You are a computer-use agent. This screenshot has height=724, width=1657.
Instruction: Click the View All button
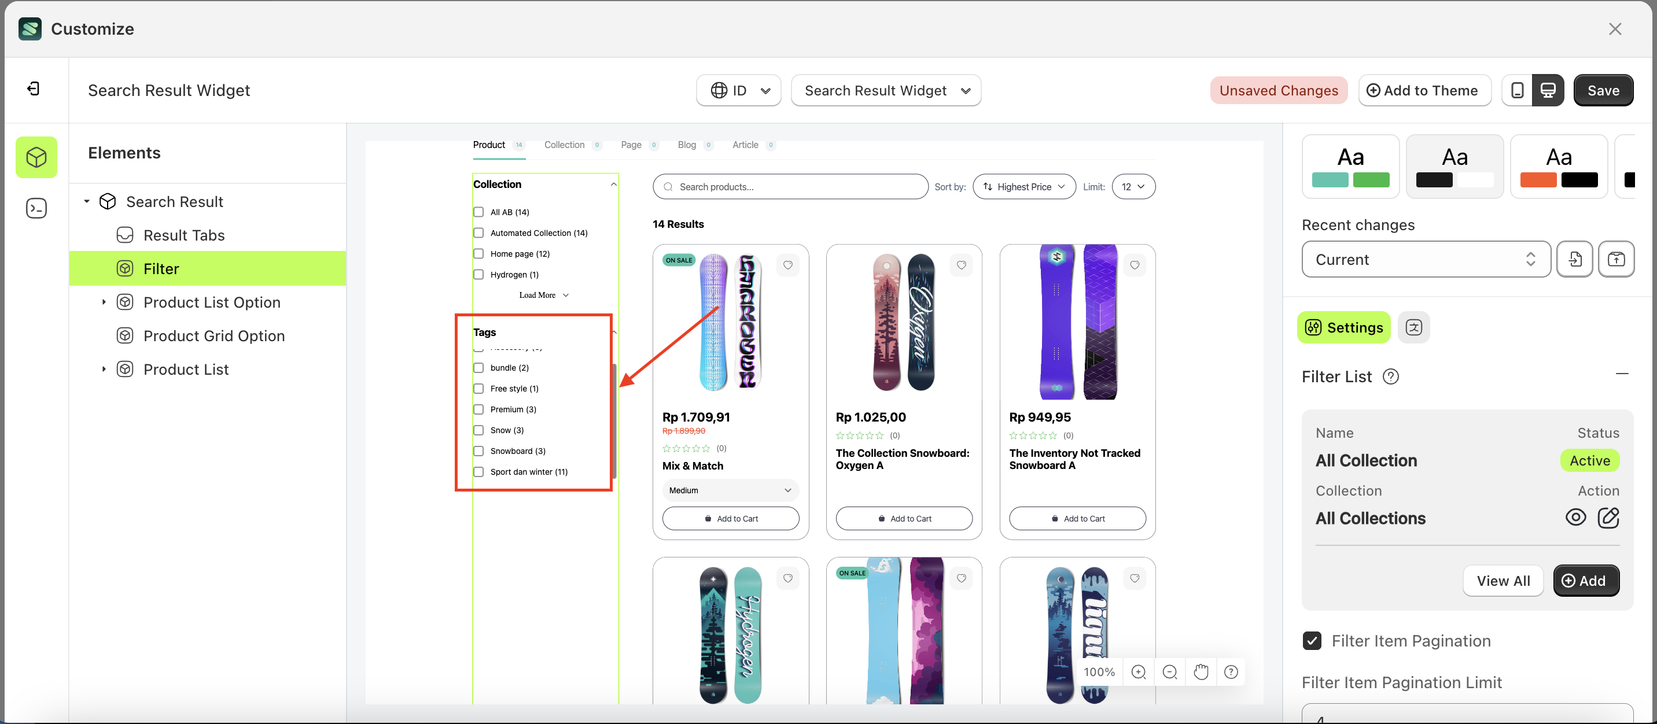[1503, 581]
